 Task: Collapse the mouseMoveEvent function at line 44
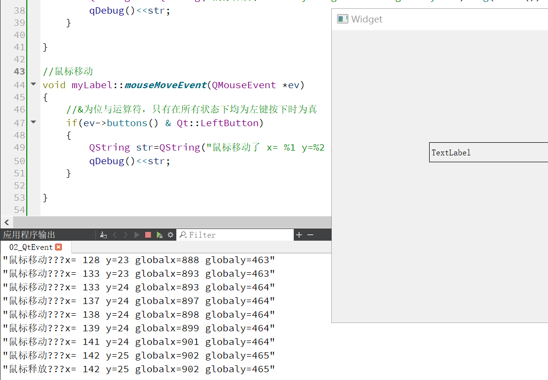coord(34,84)
